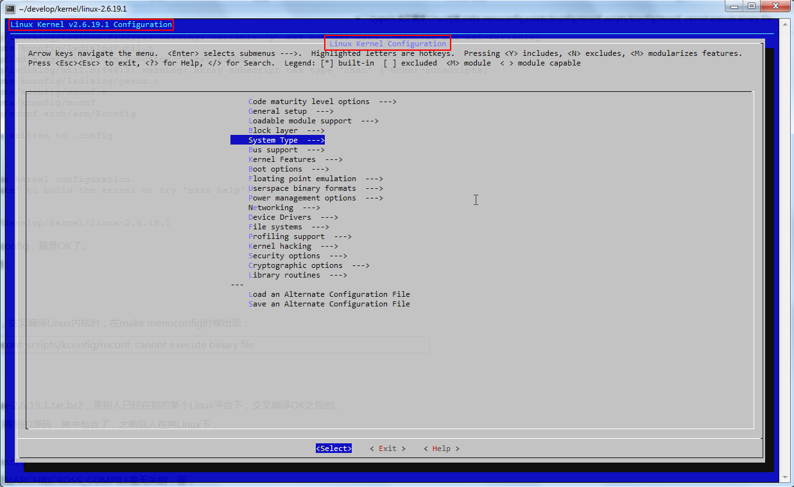
Task: Minimize the terminal window
Action: click(x=734, y=6)
